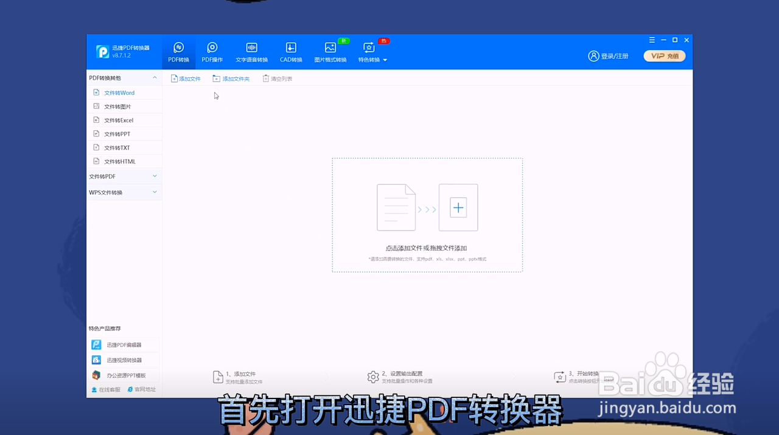Open 图片格式转换 image format converter
Image resolution: width=779 pixels, height=435 pixels.
[330, 52]
